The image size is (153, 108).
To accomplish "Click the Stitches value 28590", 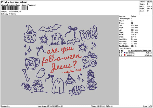I will coord(149,2).
